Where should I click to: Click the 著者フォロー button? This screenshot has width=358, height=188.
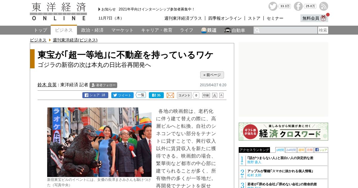(x=103, y=85)
